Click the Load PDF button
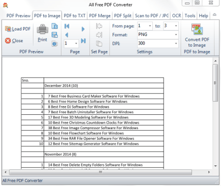 tap(18, 29)
